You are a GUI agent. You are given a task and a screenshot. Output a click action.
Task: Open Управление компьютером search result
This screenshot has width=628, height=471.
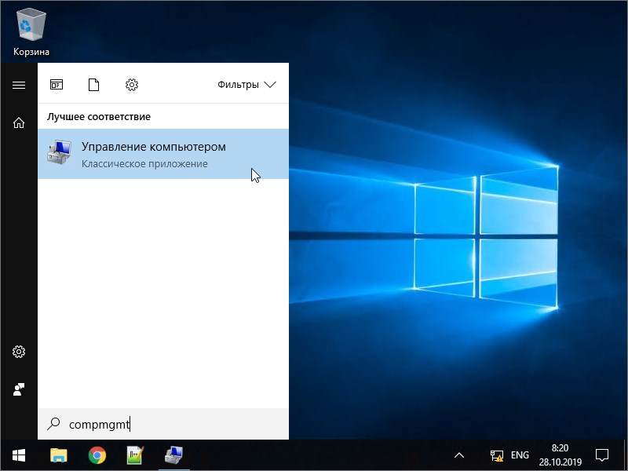pyautogui.click(x=163, y=154)
